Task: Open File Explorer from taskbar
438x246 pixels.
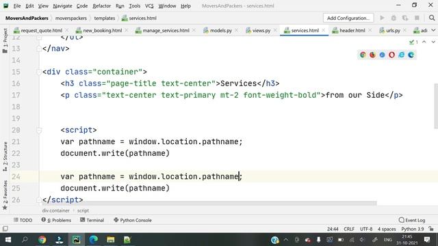Action: [111, 240]
